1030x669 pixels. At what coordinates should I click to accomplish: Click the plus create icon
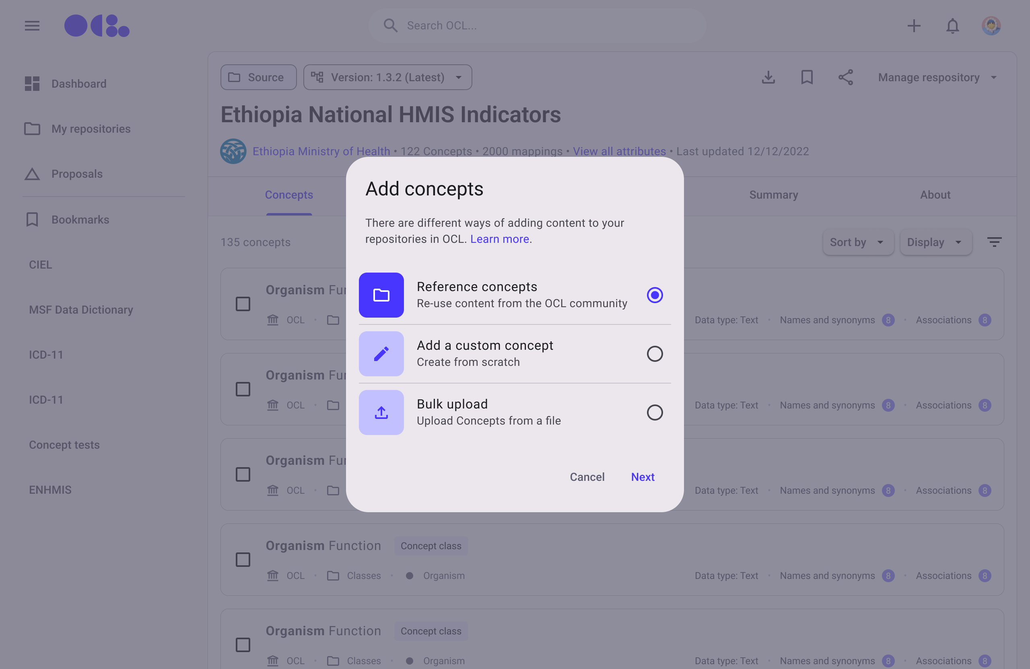[x=914, y=25]
